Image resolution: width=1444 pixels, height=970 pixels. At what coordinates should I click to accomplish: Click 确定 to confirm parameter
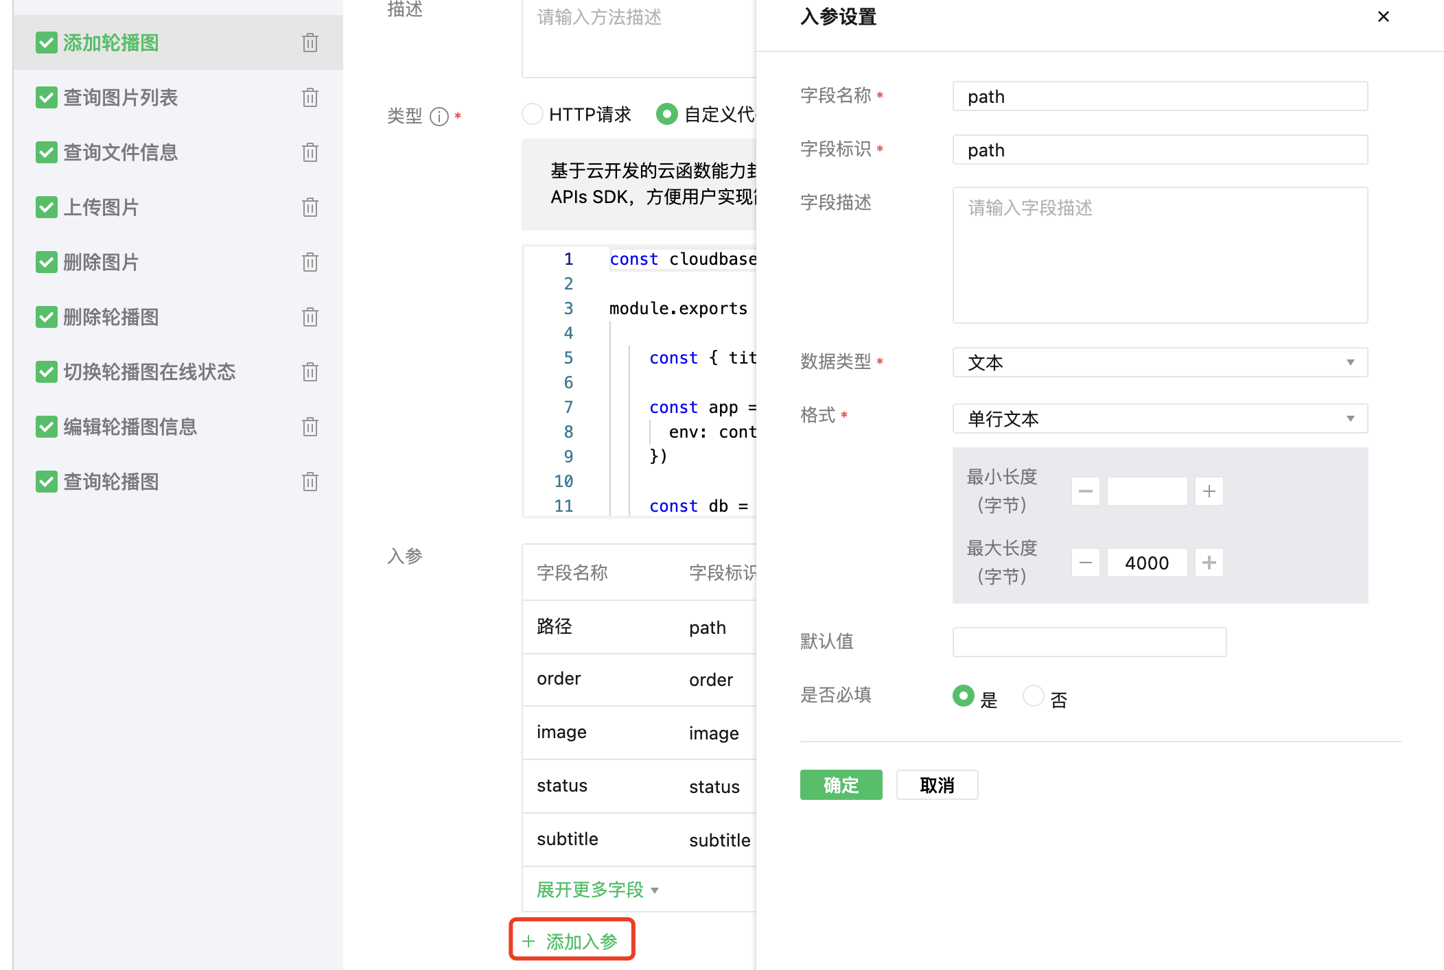click(x=841, y=785)
